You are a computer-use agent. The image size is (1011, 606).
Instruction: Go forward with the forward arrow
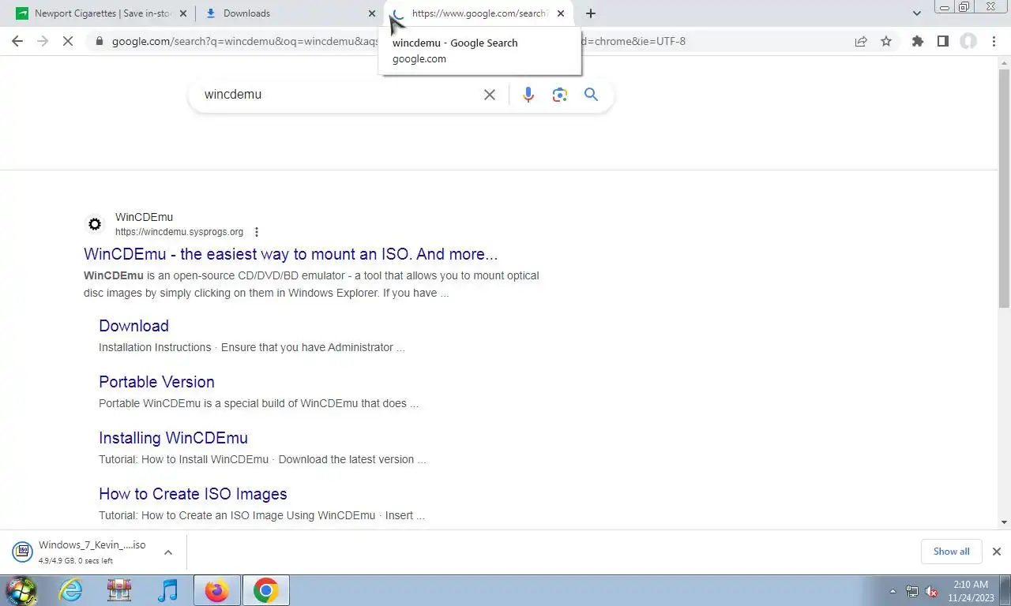43,41
